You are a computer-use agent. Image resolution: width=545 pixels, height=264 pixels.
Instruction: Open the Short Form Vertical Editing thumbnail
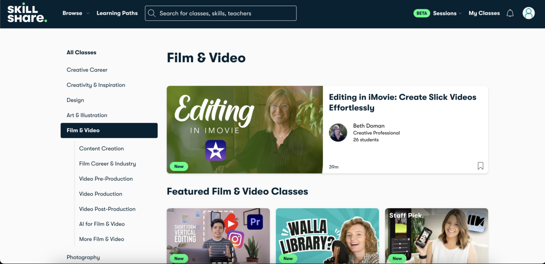218,236
